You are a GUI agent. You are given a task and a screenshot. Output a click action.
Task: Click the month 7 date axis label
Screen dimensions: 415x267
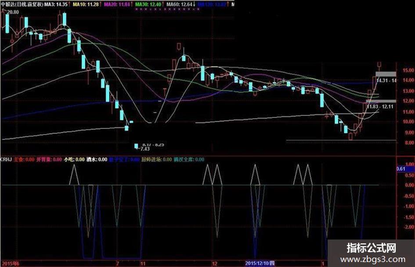(118, 263)
